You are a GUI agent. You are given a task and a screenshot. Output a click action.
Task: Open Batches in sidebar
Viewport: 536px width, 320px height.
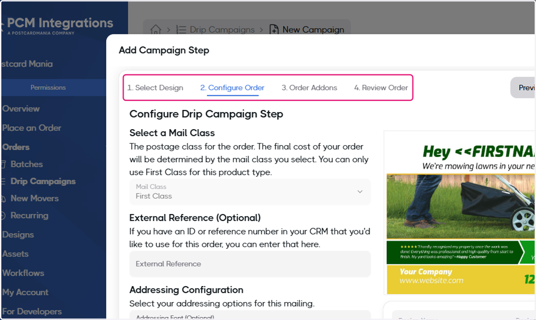click(x=27, y=164)
